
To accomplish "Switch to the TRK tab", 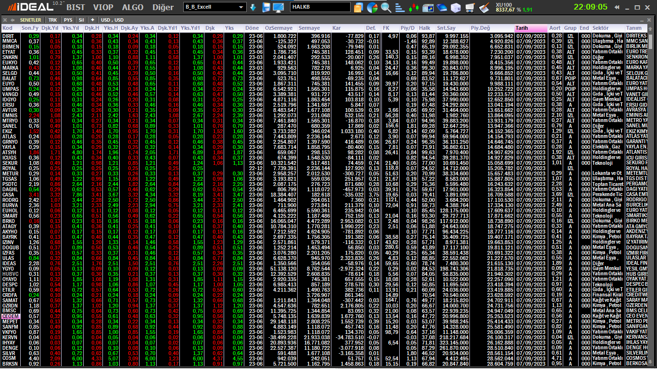I will tap(52, 20).
